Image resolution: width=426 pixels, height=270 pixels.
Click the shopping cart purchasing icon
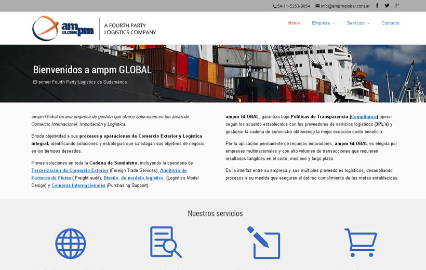pyautogui.click(x=361, y=242)
